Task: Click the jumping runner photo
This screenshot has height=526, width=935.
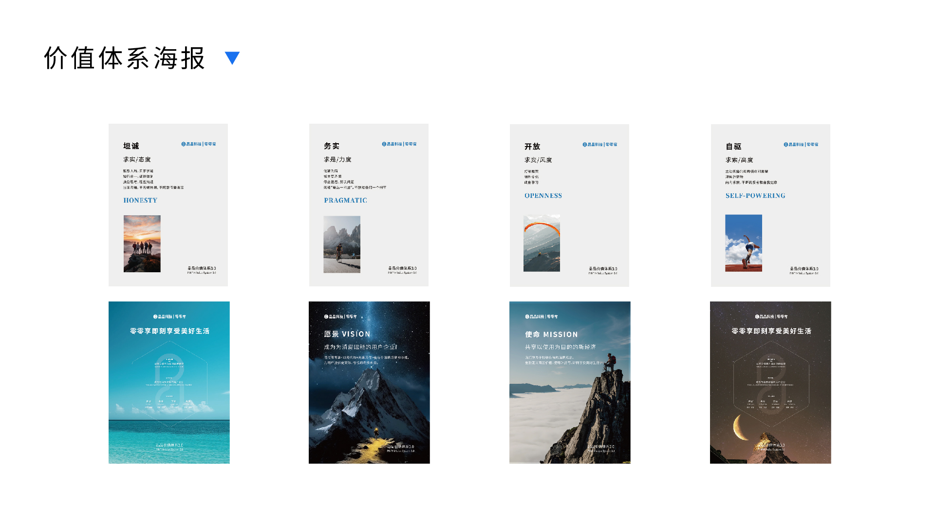Action: [x=743, y=243]
